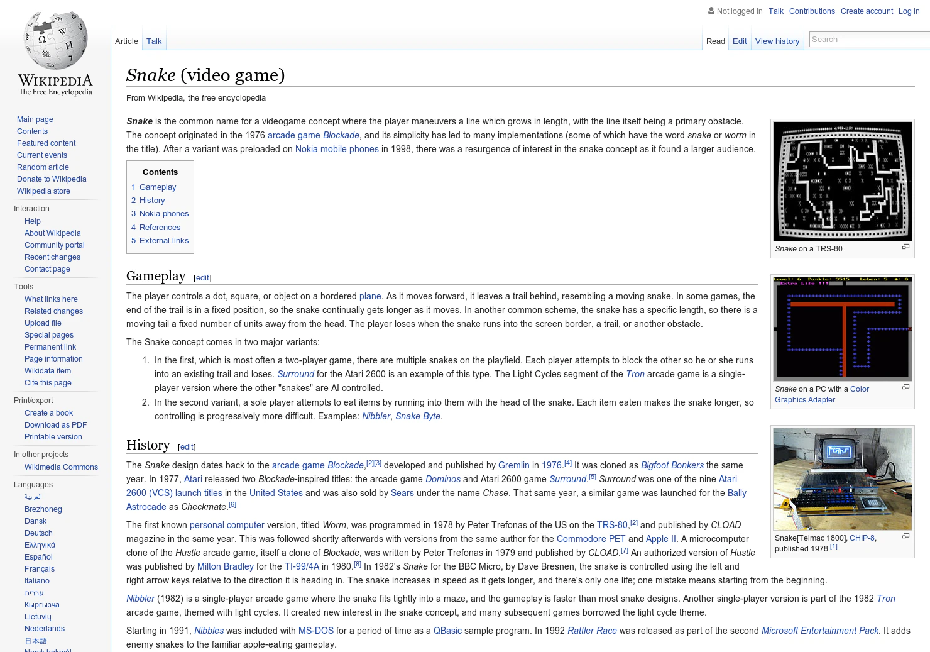
Task: Enlarge the Color Graphics Adapter image via magnify icon
Action: tap(905, 387)
